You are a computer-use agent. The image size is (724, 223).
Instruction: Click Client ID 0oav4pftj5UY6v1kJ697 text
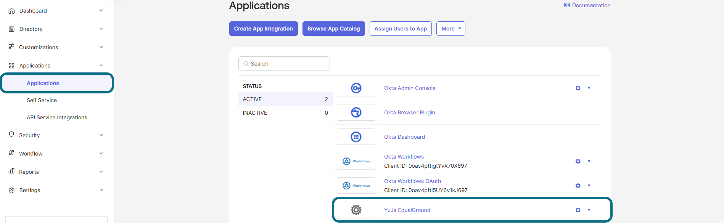[x=426, y=190]
